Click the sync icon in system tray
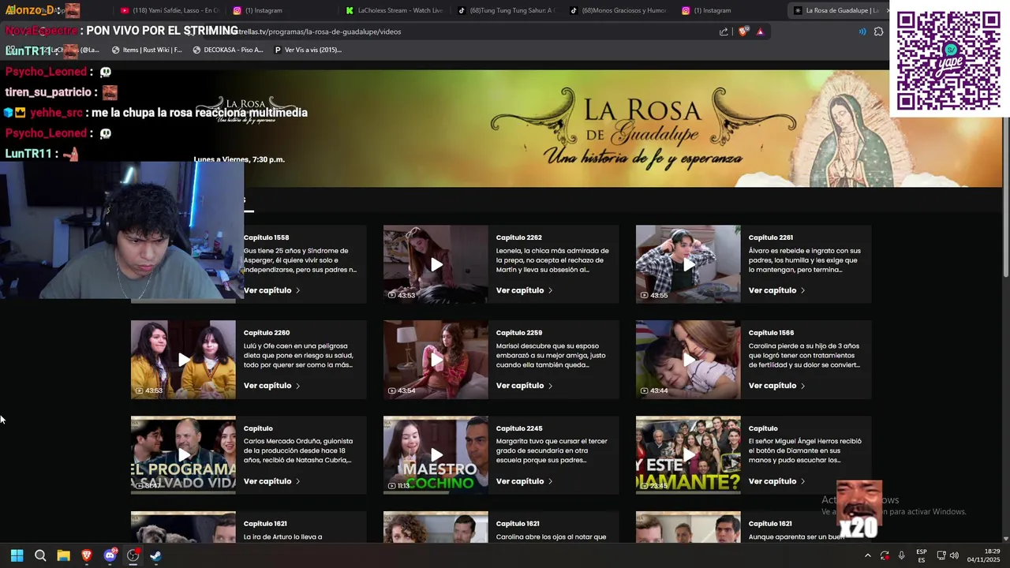The width and height of the screenshot is (1010, 568). (x=885, y=555)
